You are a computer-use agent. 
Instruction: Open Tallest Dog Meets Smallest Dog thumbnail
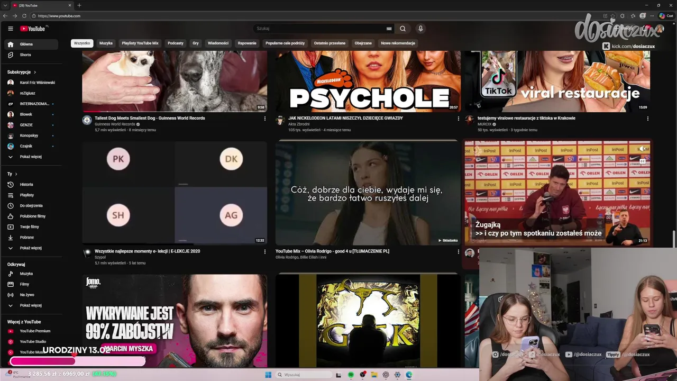[175, 81]
